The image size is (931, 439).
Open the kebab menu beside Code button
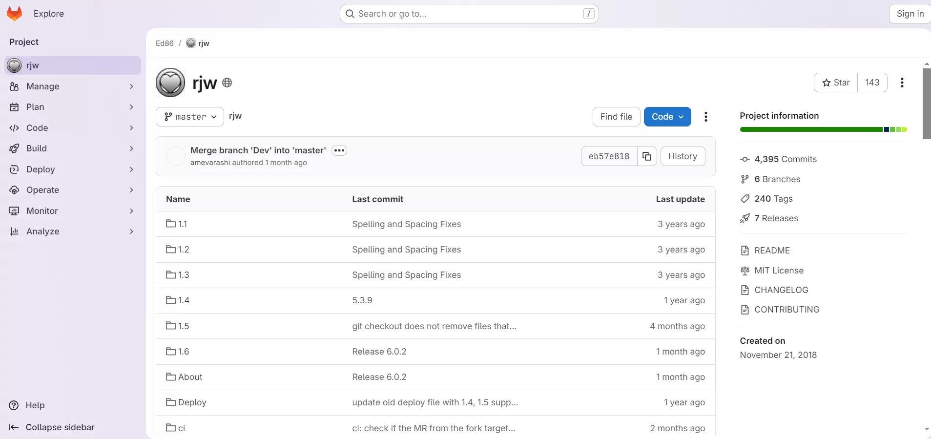705,117
